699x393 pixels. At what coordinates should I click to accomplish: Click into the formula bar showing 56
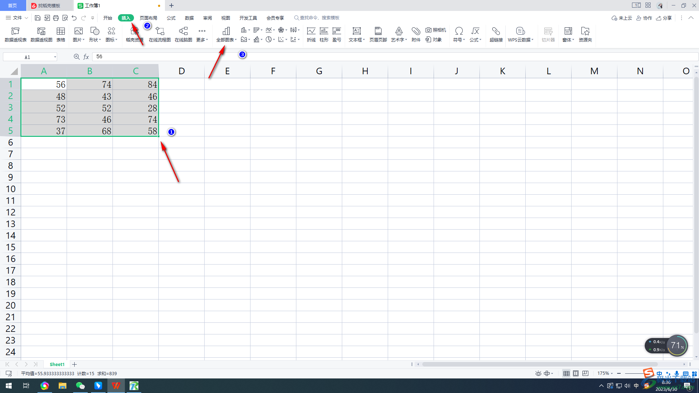tap(395, 57)
